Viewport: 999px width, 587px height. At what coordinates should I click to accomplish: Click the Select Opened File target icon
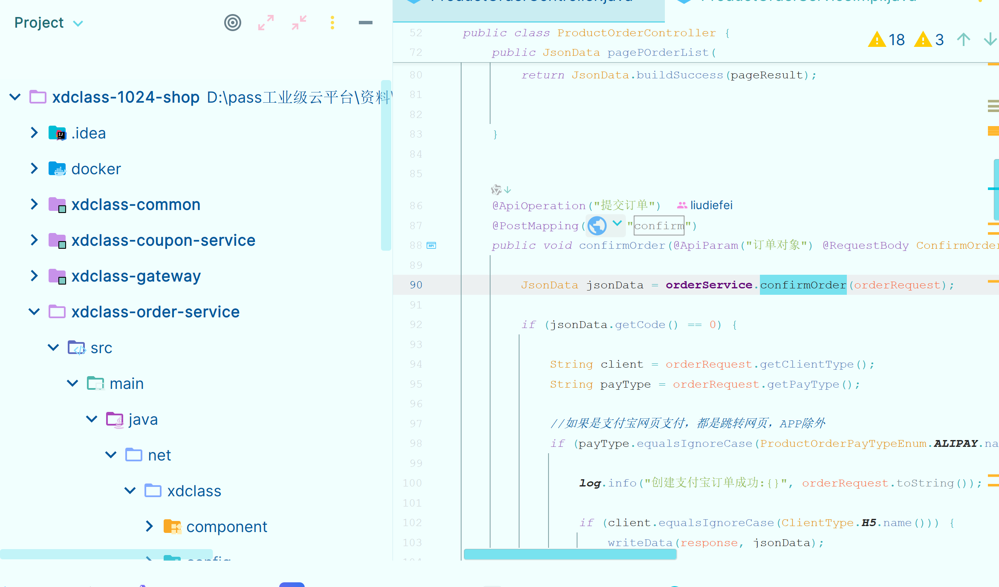point(233,23)
